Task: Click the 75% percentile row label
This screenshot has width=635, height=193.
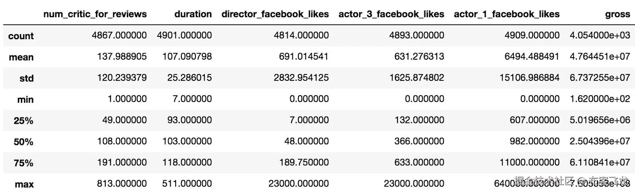Action: [23, 163]
